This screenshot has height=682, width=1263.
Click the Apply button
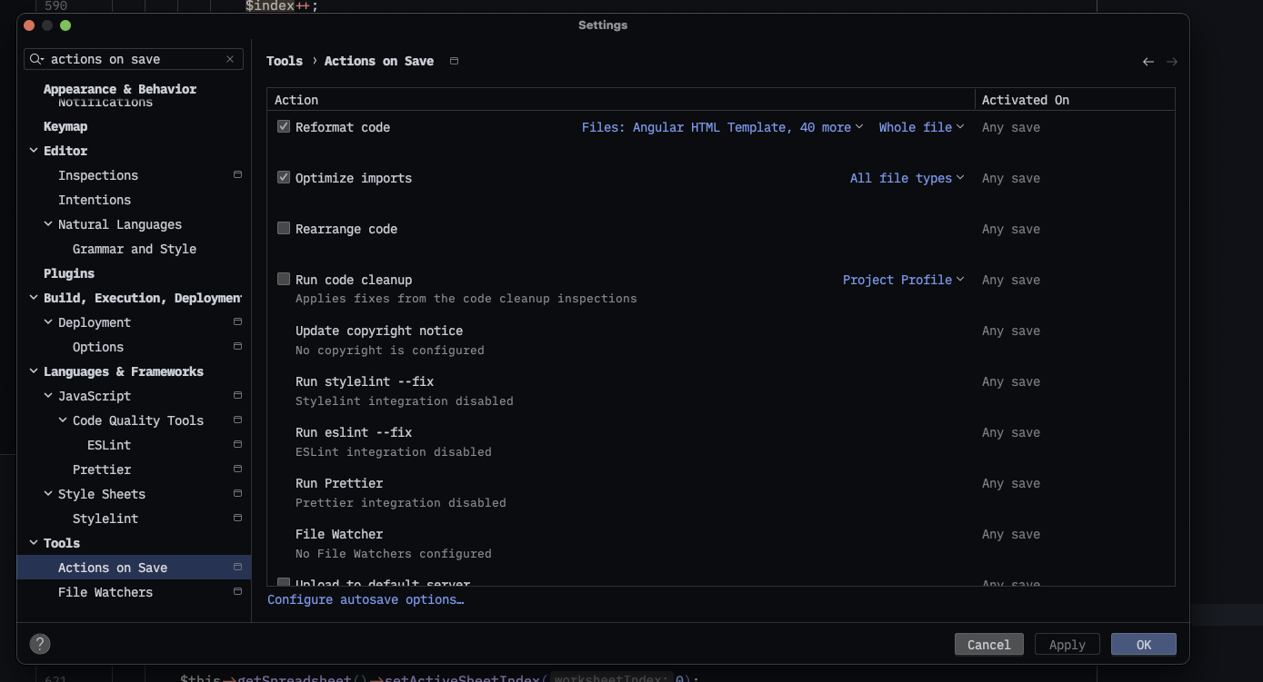[x=1068, y=645]
